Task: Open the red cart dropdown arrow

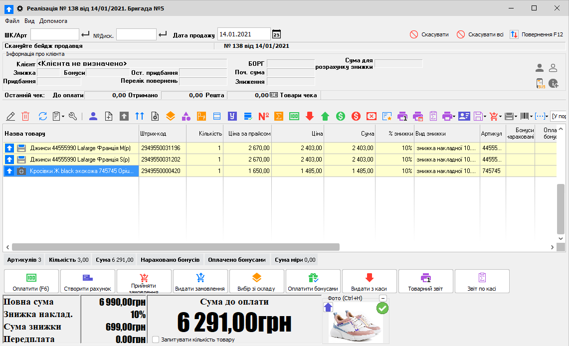Action: click(x=500, y=116)
